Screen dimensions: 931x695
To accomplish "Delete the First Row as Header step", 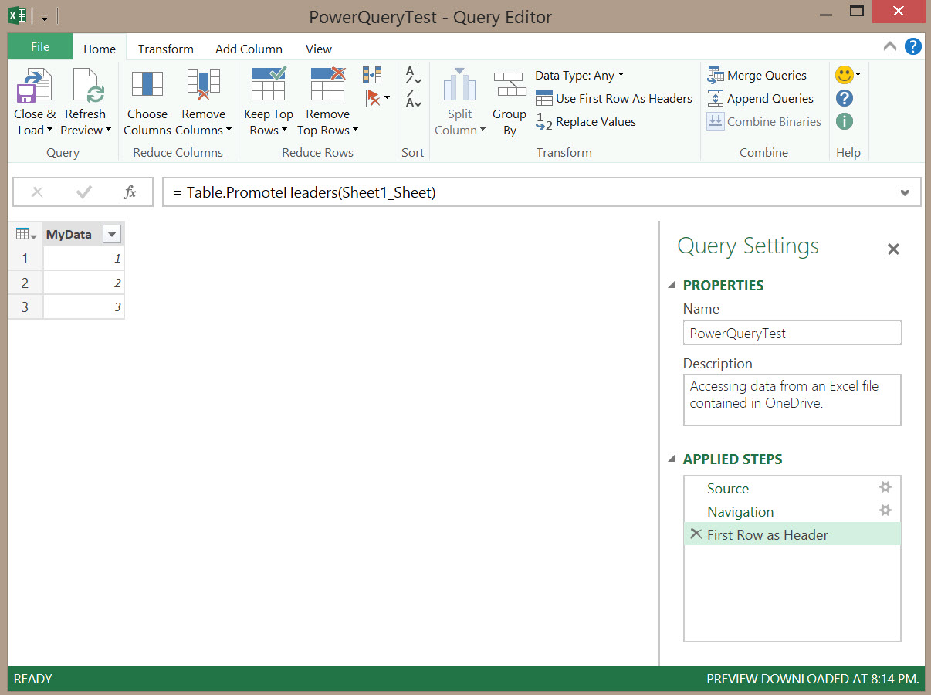I will point(696,534).
